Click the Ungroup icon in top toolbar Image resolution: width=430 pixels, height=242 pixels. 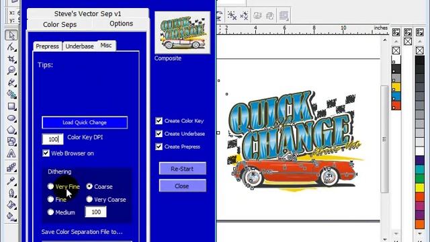232,15
